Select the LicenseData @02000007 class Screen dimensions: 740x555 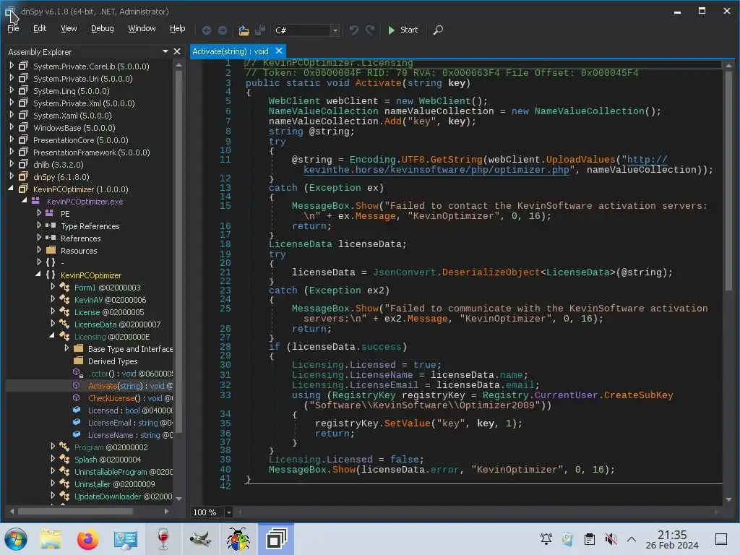(118, 324)
